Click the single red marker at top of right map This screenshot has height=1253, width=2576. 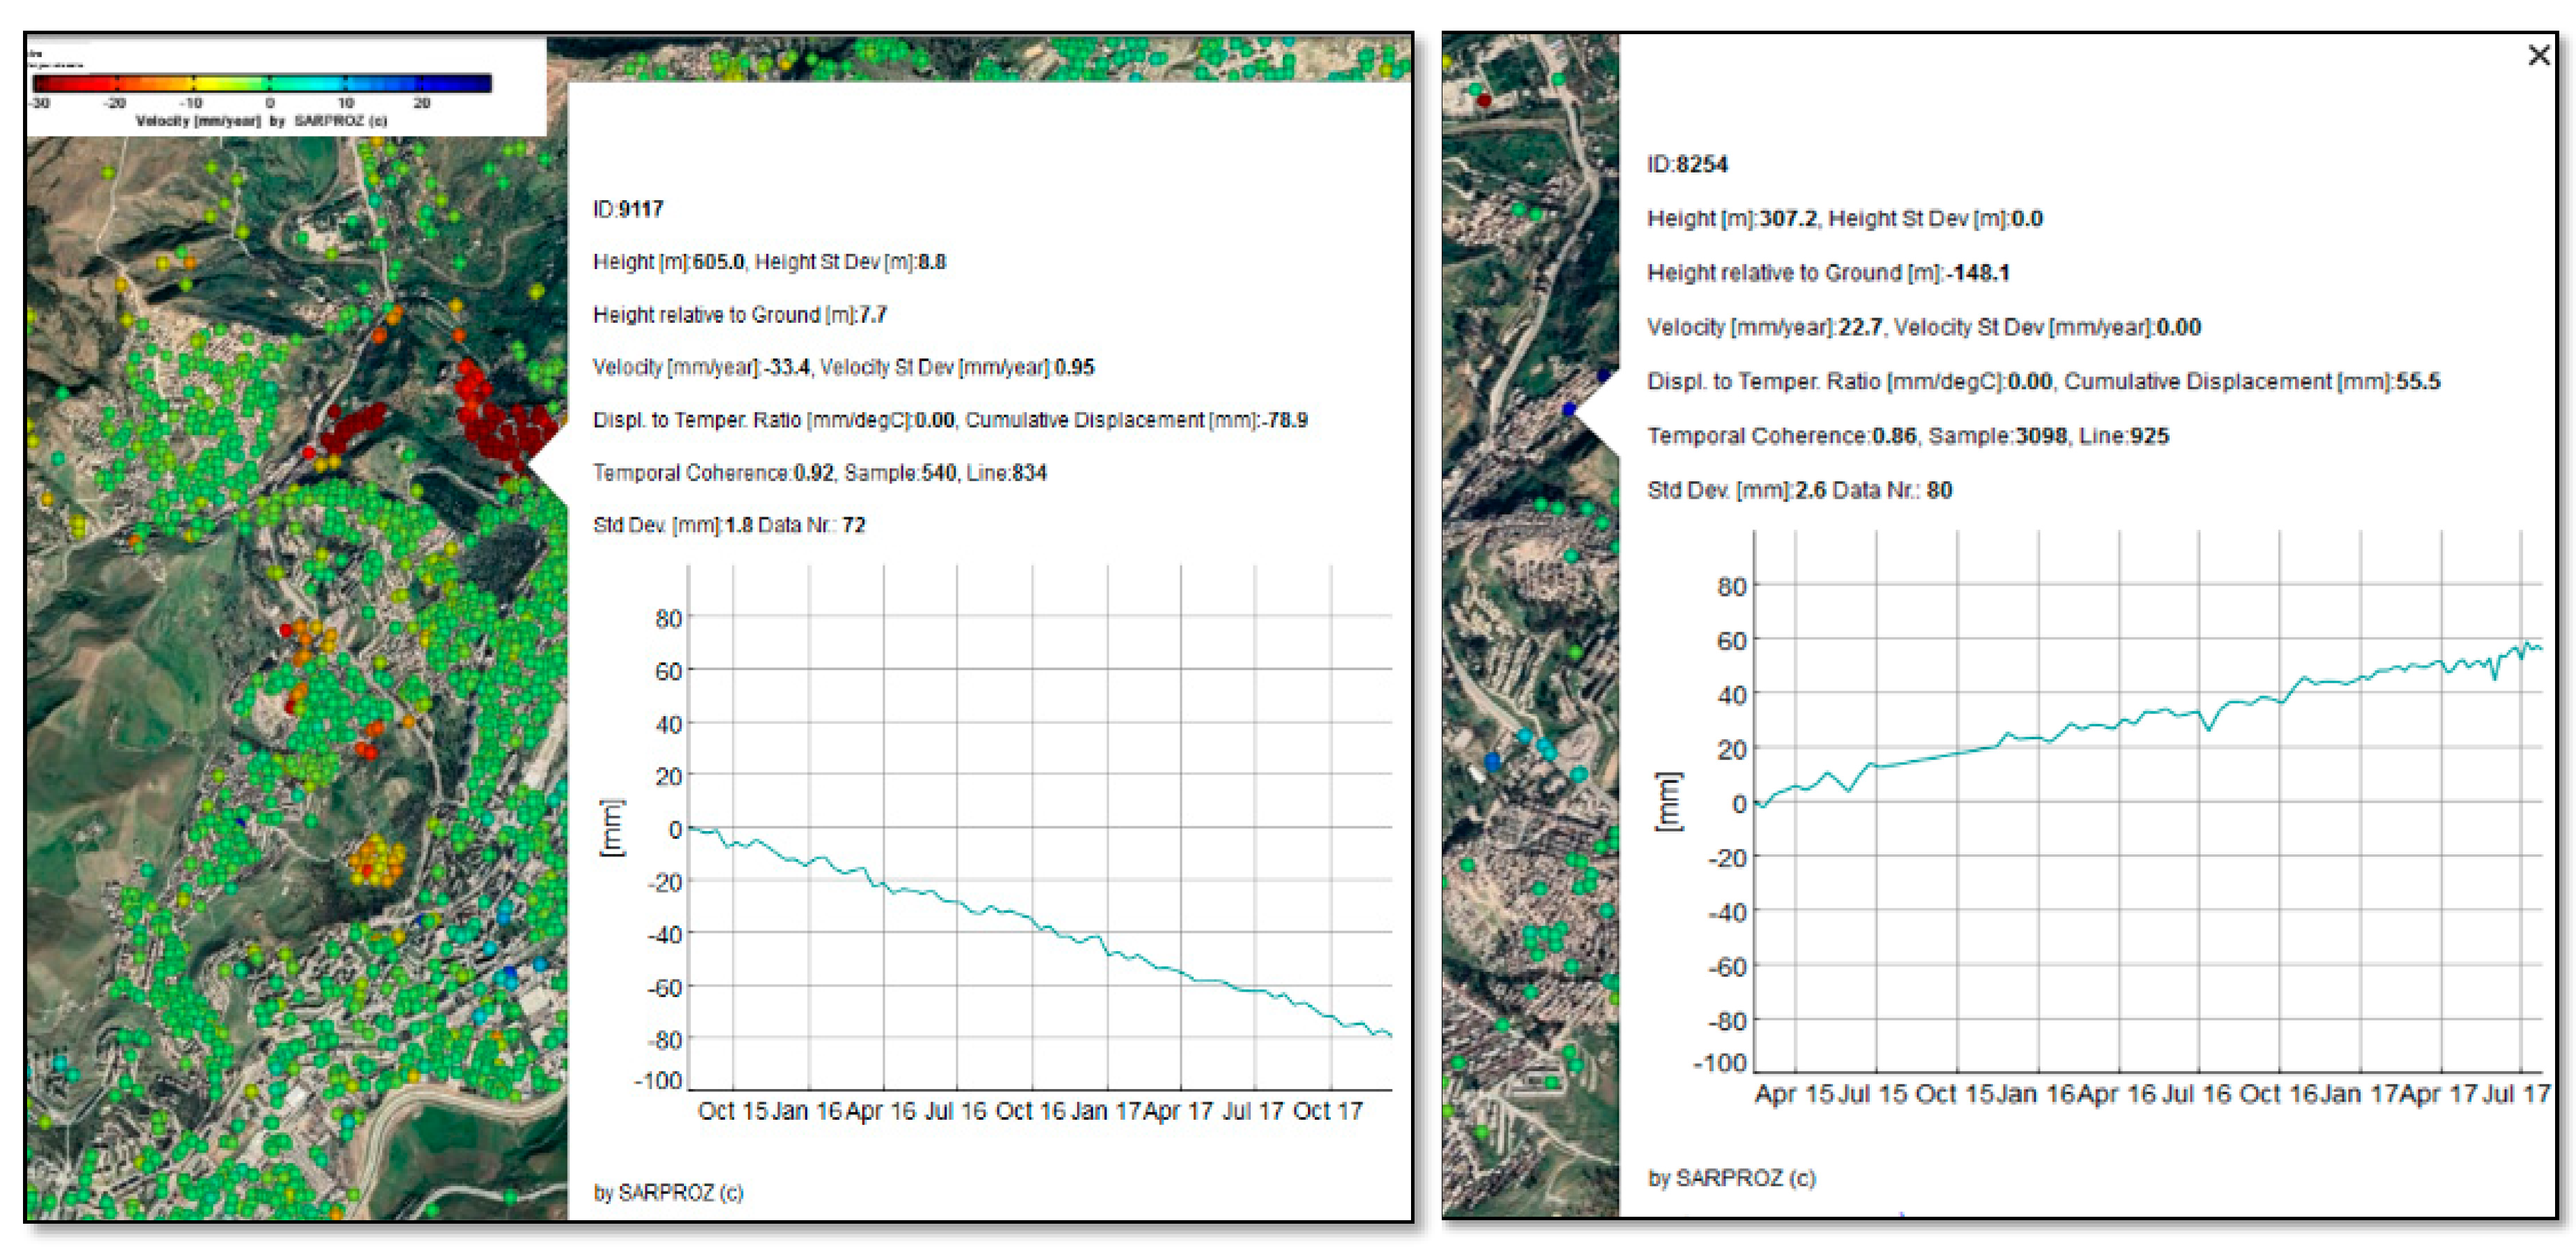[1484, 100]
